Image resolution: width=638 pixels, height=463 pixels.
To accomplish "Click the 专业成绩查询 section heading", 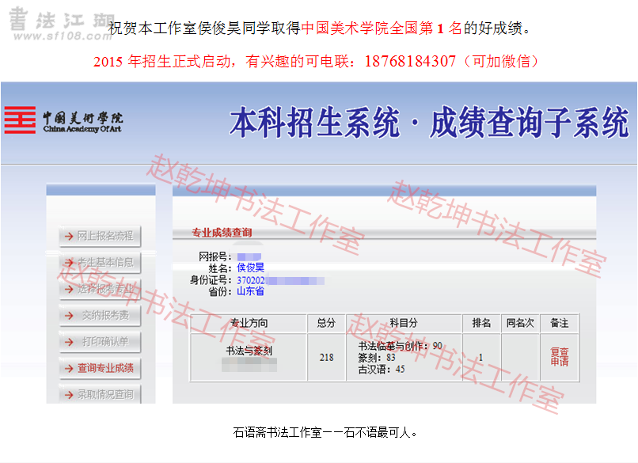I will [x=222, y=233].
